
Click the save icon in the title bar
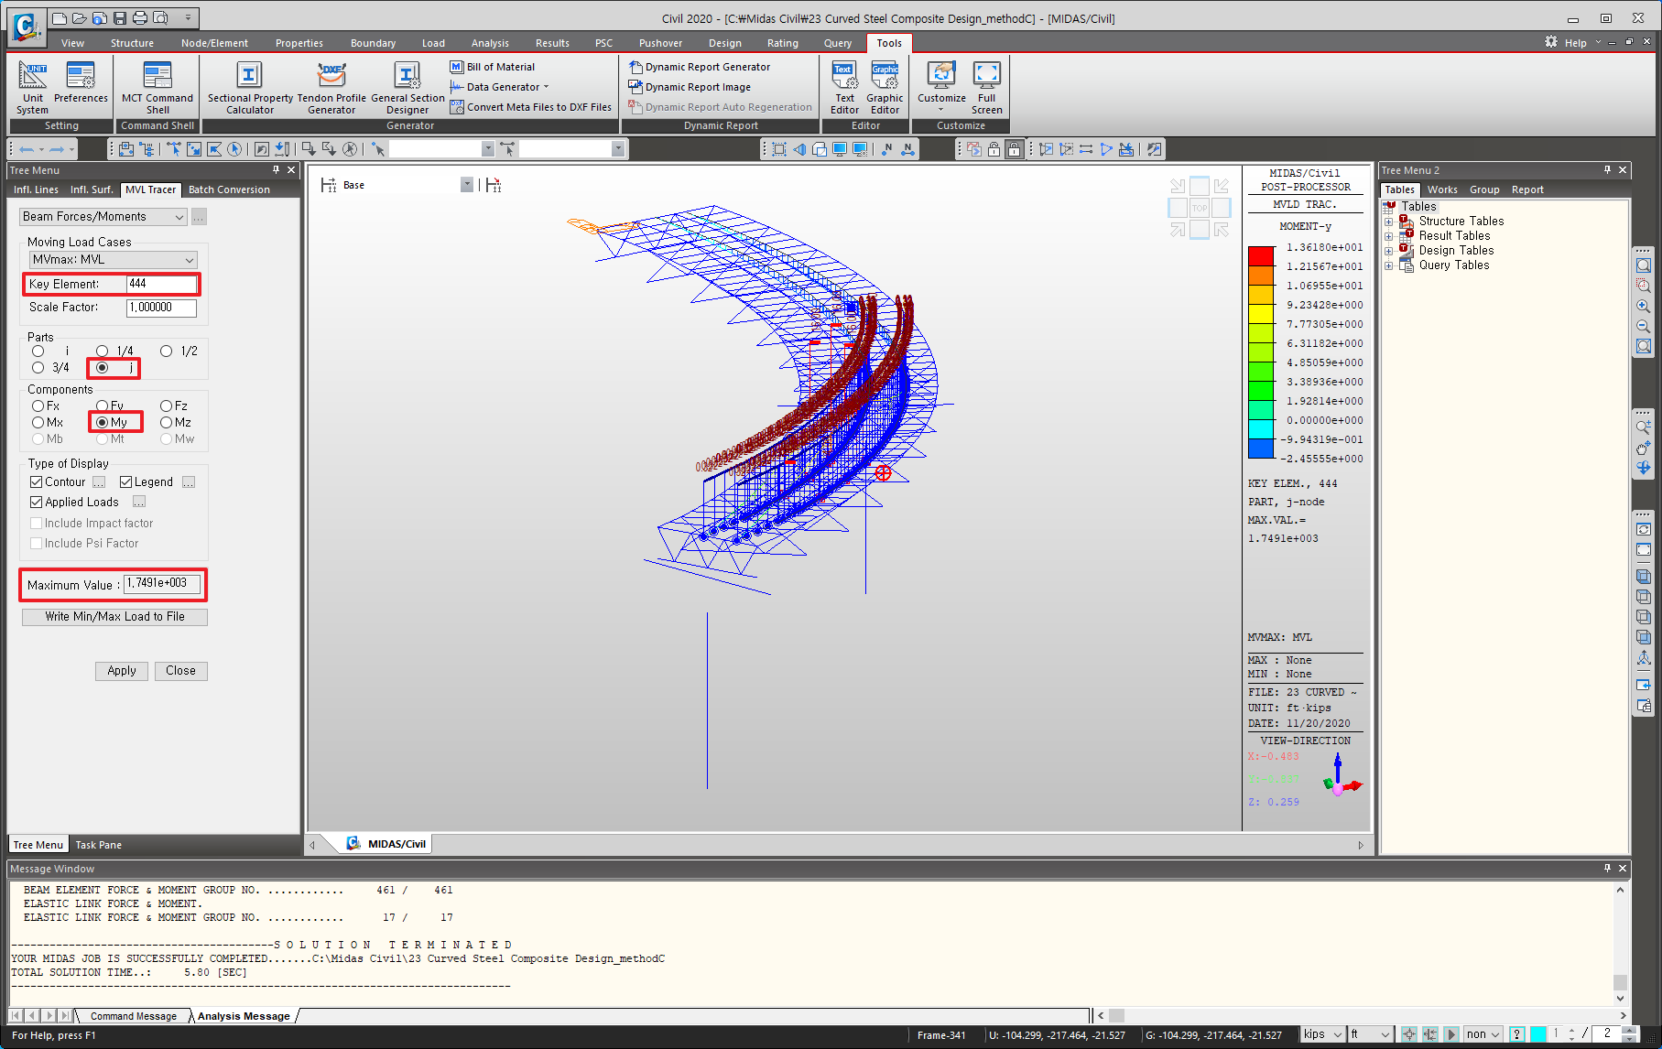point(119,17)
